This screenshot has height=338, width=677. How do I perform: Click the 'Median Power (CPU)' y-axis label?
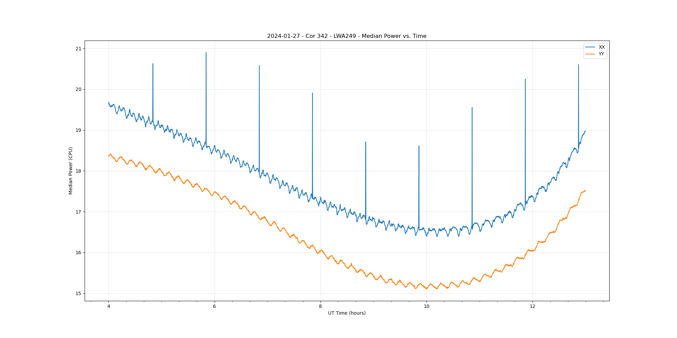tap(71, 171)
